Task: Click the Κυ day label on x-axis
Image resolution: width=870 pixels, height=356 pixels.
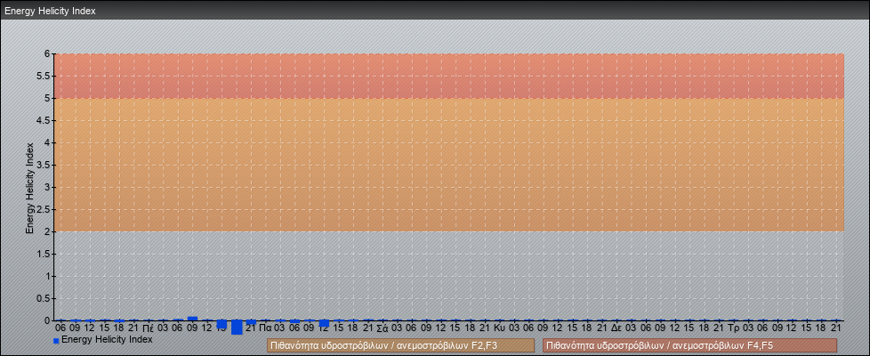Action: 499,328
